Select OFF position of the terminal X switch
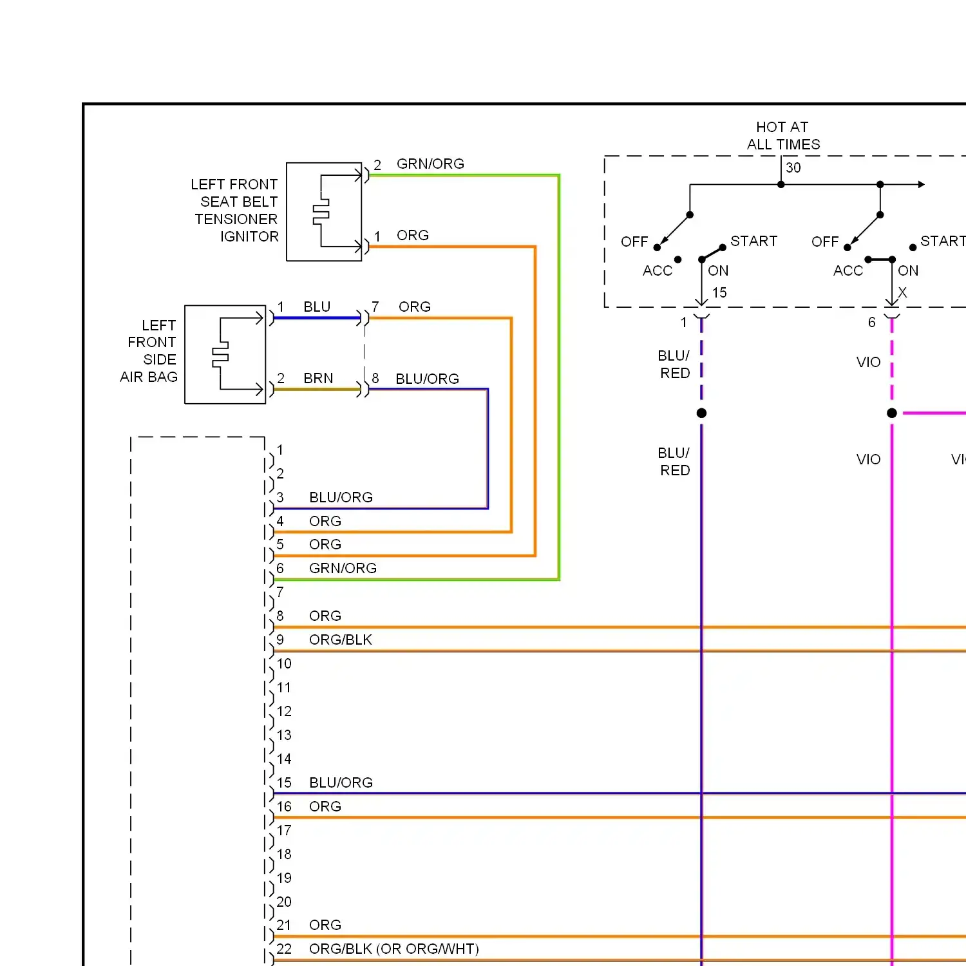Viewport: 966px width, 966px height. [825, 242]
